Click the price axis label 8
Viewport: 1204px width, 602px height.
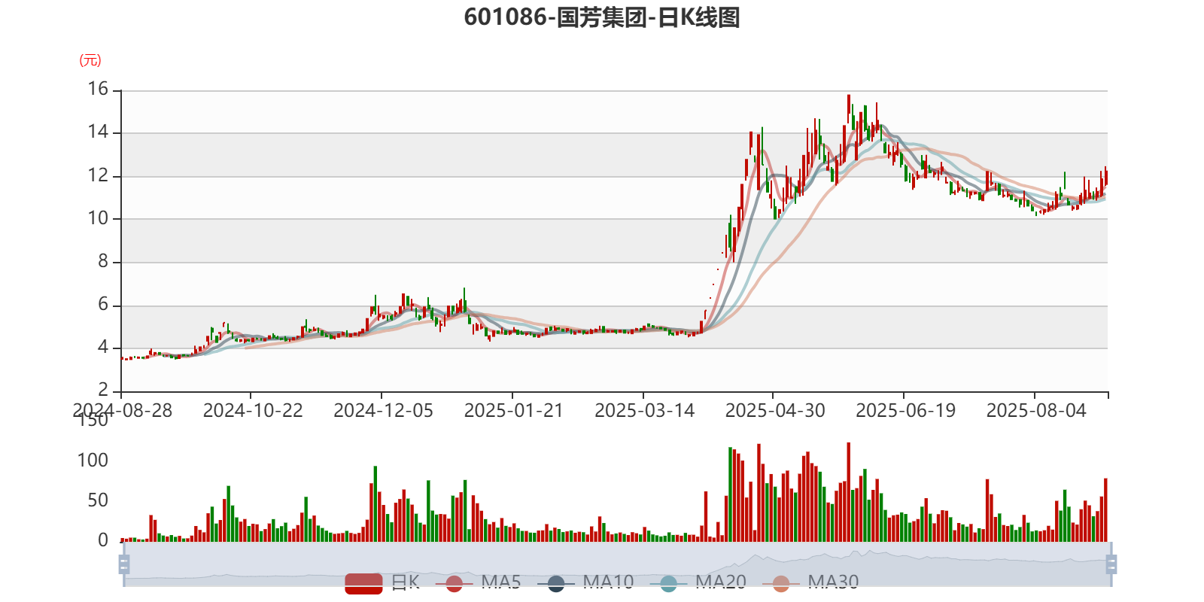pyautogui.click(x=103, y=262)
